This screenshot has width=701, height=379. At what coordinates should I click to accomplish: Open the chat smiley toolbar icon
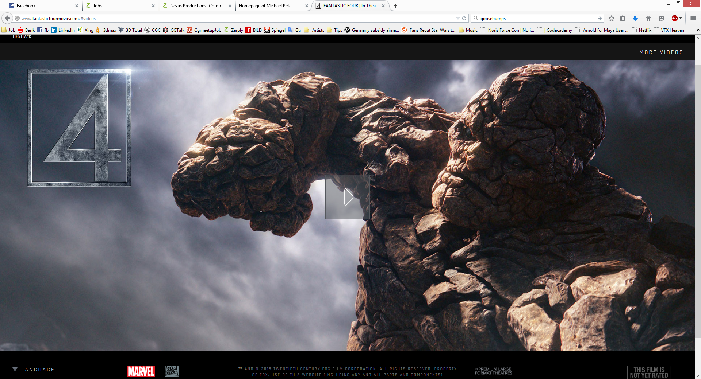[662, 18]
